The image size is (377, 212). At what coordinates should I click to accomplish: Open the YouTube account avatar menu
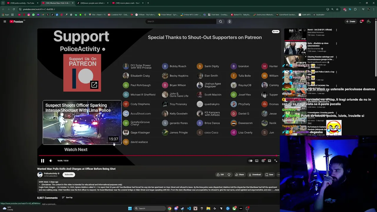(x=368, y=21)
